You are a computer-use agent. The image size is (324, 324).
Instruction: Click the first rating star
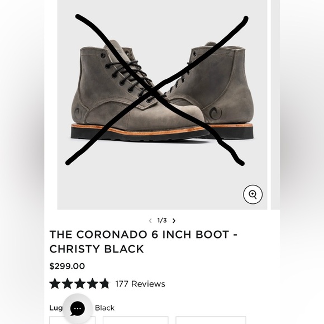tap(55, 284)
